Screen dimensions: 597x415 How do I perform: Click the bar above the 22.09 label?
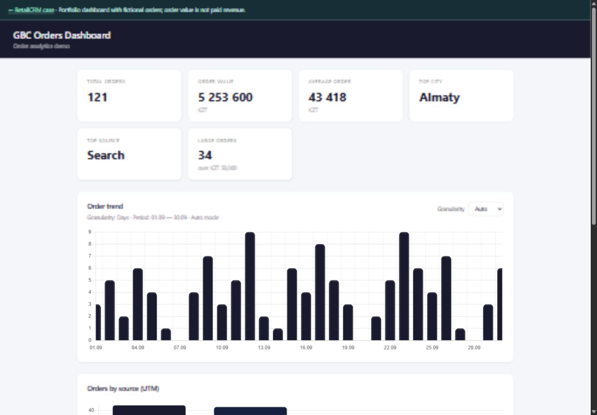click(390, 310)
